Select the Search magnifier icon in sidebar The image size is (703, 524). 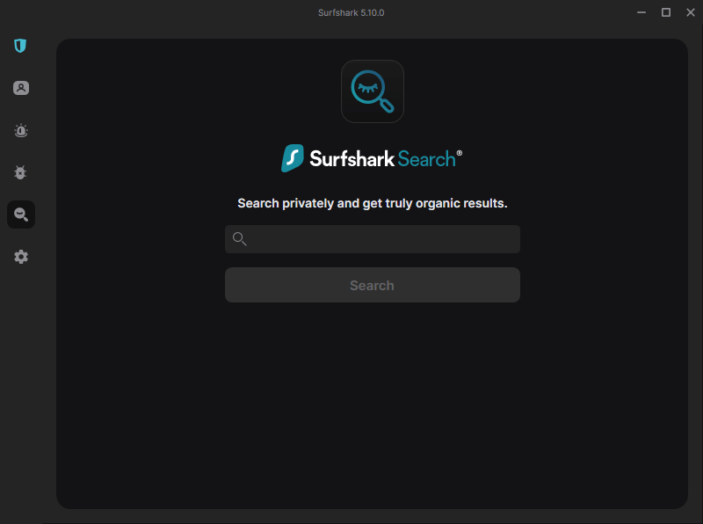[21, 215]
